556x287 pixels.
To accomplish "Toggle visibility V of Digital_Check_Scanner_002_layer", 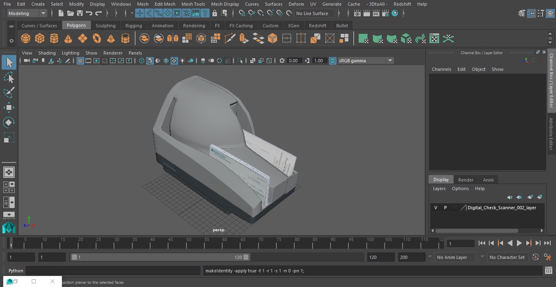I will pyautogui.click(x=436, y=208).
